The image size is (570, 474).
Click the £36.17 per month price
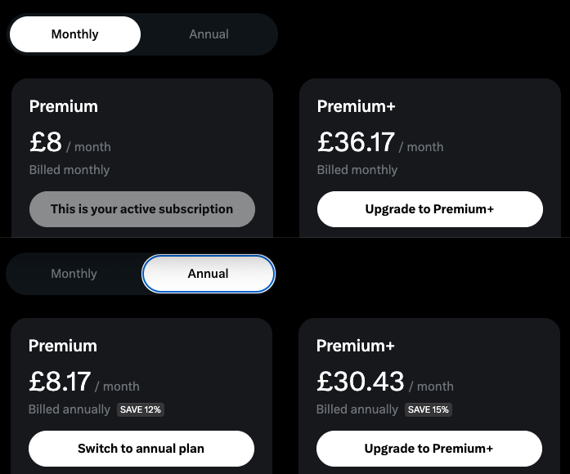380,142
